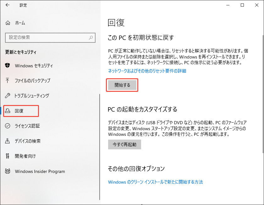Click the この PC を初期状態に戻す heading

[x=140, y=37]
